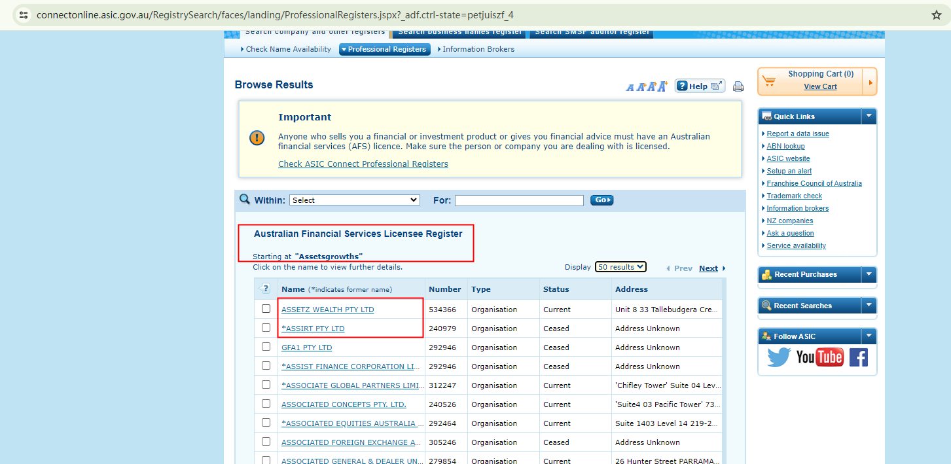The image size is (951, 464).
Task: Expand the Shopping Cart arrow
Action: tap(870, 82)
